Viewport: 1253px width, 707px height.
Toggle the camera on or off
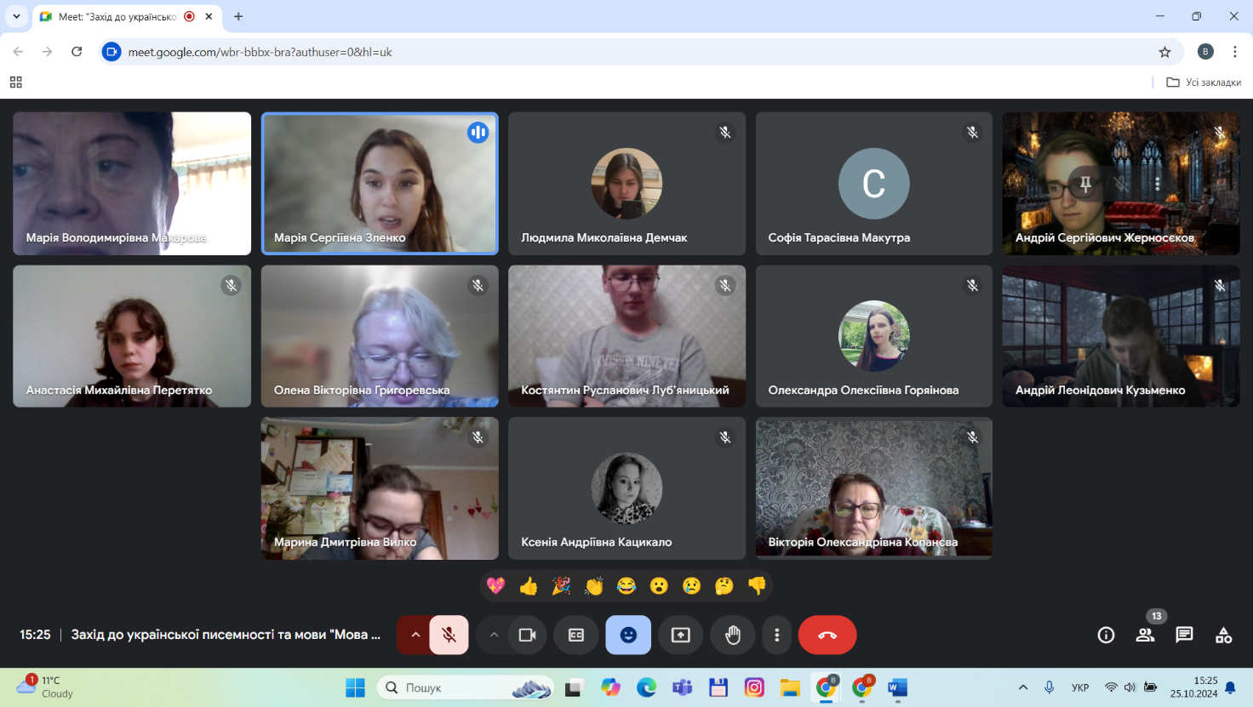click(x=527, y=635)
